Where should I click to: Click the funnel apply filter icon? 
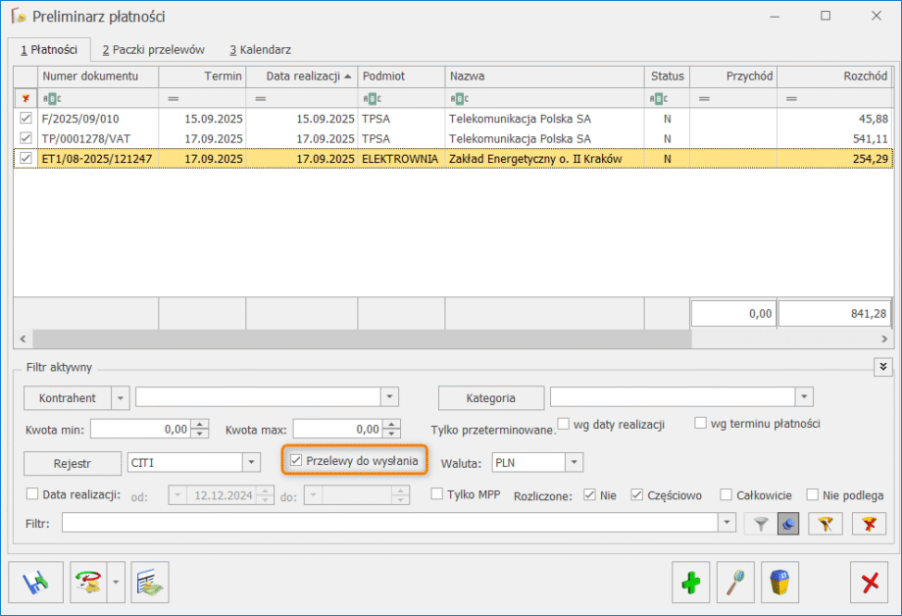pyautogui.click(x=760, y=525)
